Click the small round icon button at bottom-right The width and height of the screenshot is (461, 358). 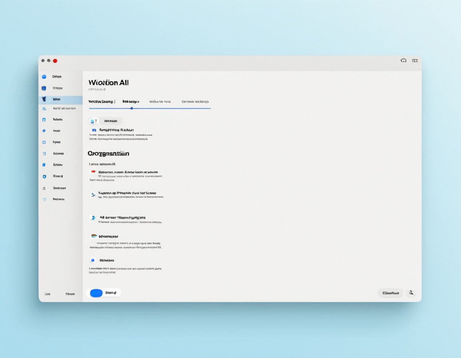(411, 293)
